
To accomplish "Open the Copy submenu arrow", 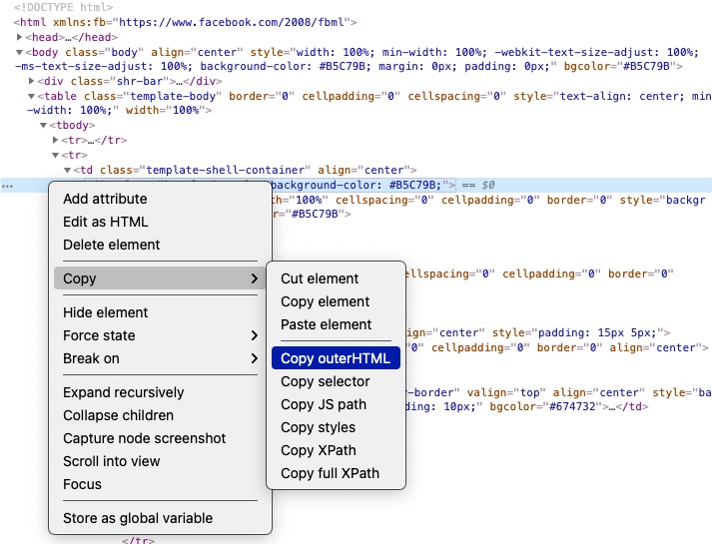I will point(255,278).
